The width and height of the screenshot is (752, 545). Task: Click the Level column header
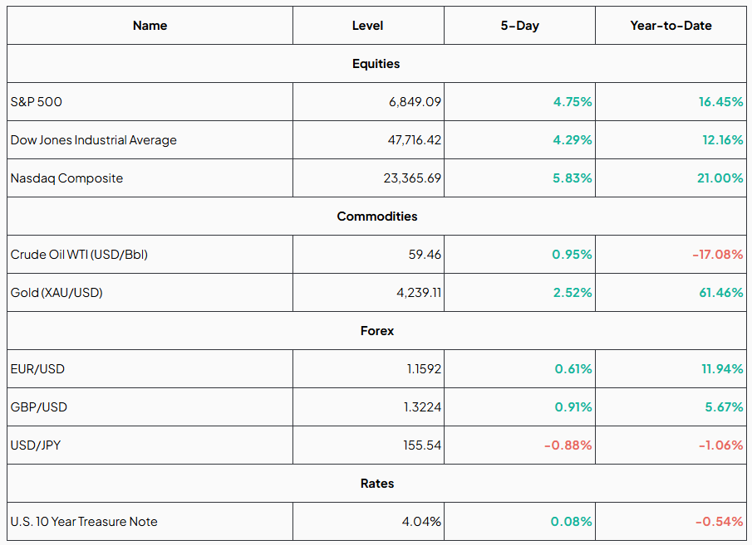367,26
